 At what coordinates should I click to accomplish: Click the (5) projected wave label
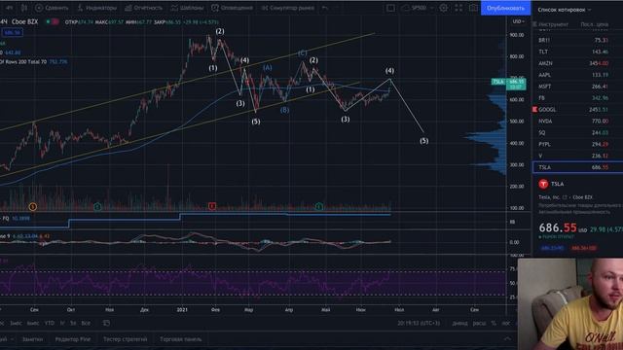tap(424, 140)
